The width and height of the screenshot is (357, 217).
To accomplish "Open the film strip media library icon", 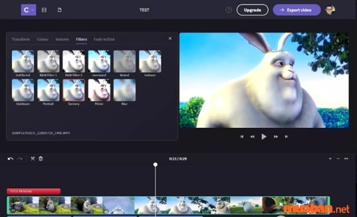I will click(x=44, y=10).
